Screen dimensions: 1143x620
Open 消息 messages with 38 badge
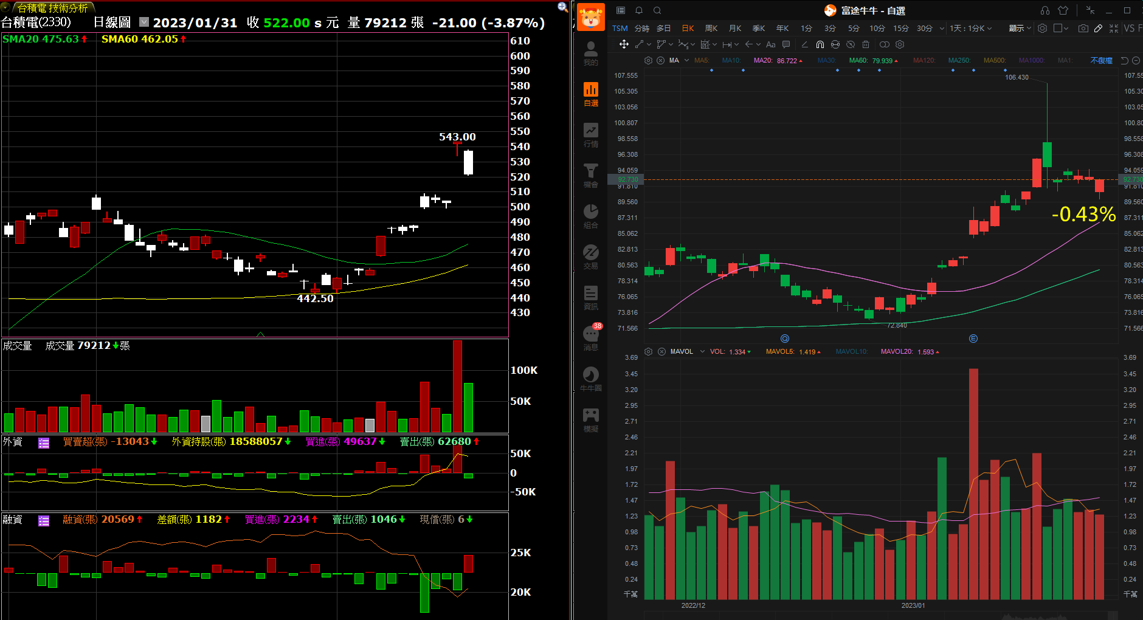pos(592,337)
